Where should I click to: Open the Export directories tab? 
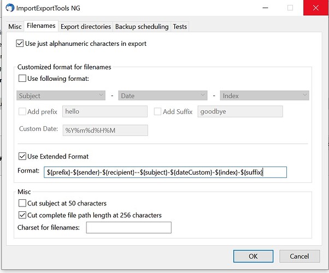point(86,27)
